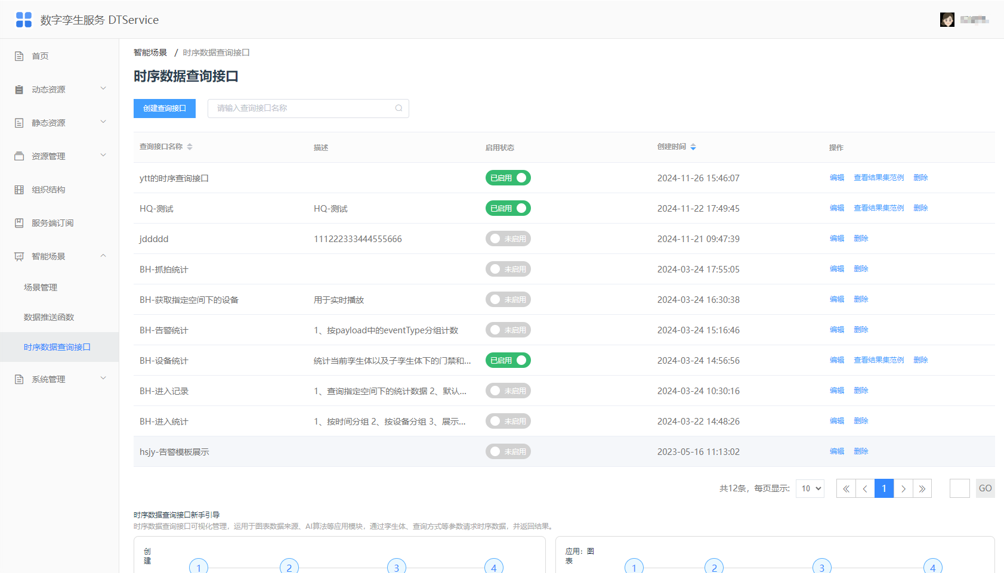Enable the hsjy-告警模板展示 toggle
Screen dimensions: 1004x573
click(x=508, y=451)
